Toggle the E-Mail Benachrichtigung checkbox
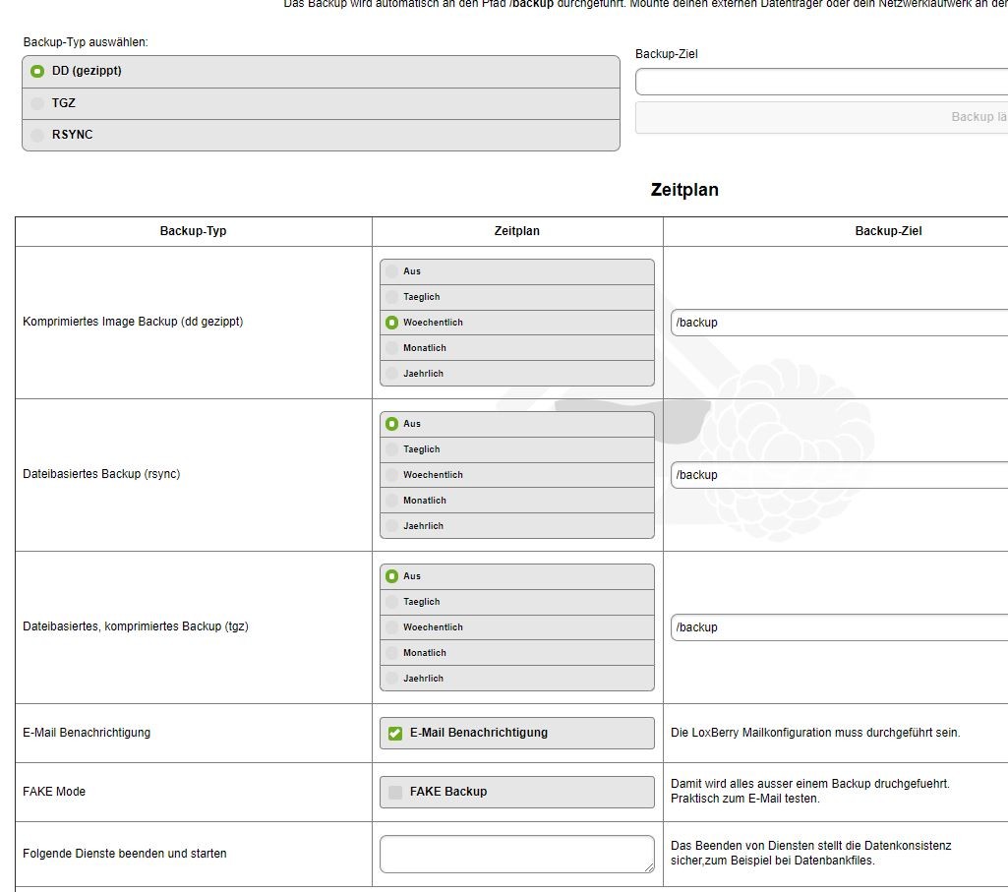This screenshot has width=1008, height=892. pyautogui.click(x=395, y=733)
